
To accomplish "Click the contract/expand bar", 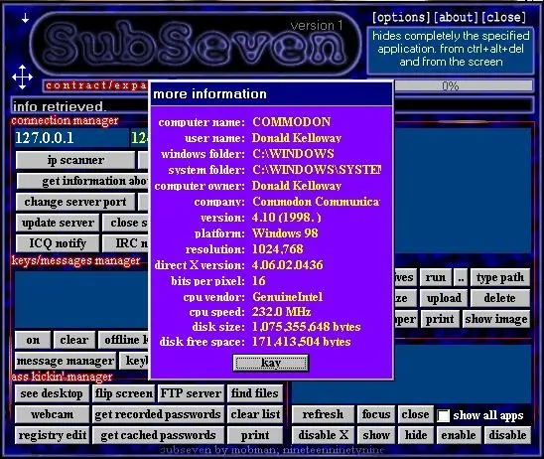I will click(96, 85).
